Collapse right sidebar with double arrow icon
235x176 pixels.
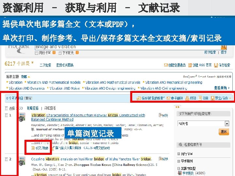178,107
